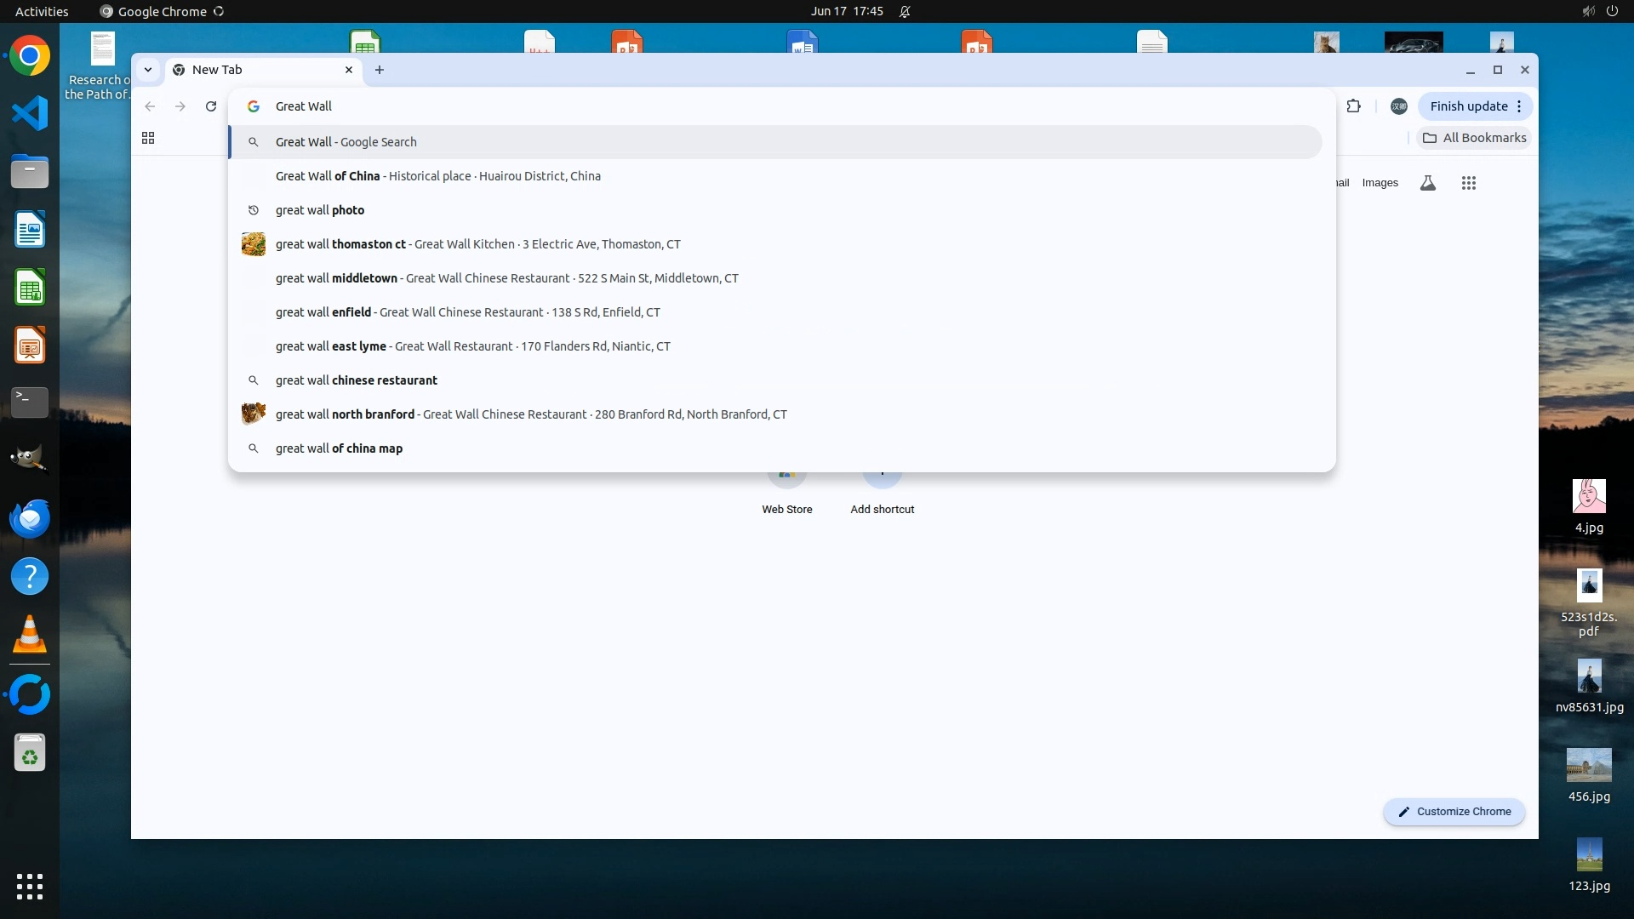Select the 'great wall photo' history suggestion
1634x919 pixels.
click(320, 210)
